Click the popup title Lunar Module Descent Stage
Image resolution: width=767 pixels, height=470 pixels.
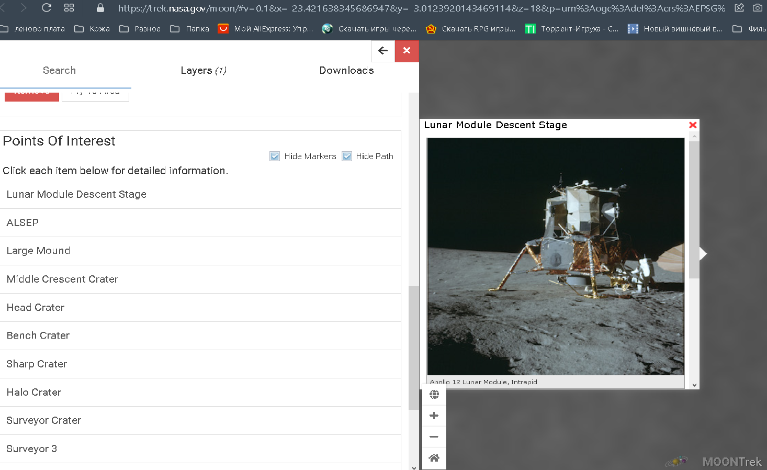[495, 125]
